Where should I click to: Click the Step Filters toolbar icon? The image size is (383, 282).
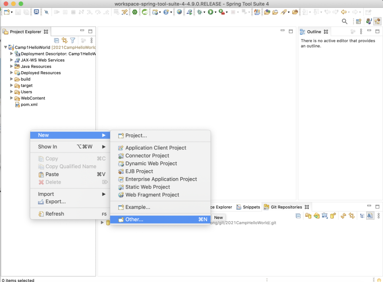pos(125,12)
